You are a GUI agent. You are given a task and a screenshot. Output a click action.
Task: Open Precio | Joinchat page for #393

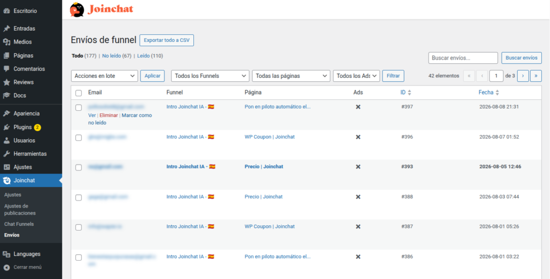click(x=264, y=167)
